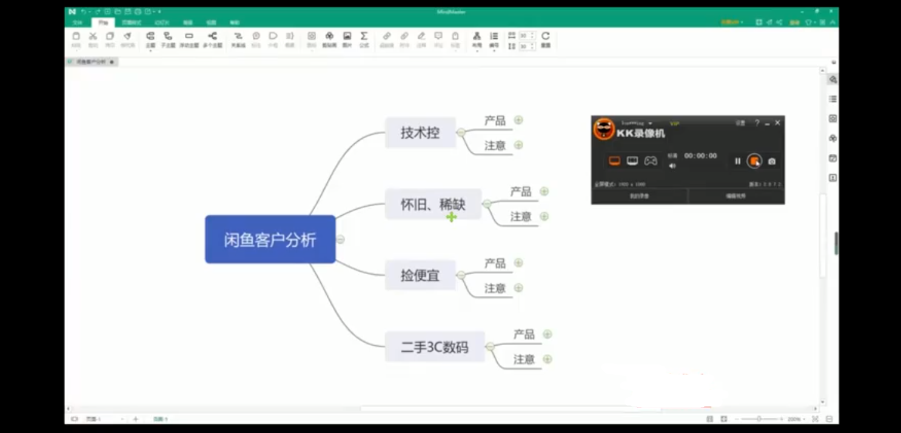
Task: Select the central topic 闲鱼客户分析
Action: pos(270,240)
